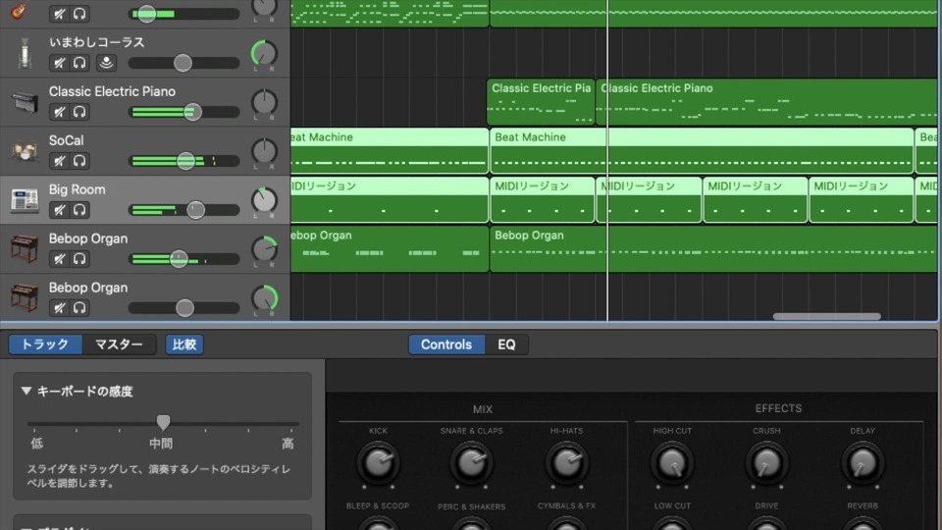This screenshot has height=530, width=942.
Task: Solo the Big Room track
Action: 79,210
